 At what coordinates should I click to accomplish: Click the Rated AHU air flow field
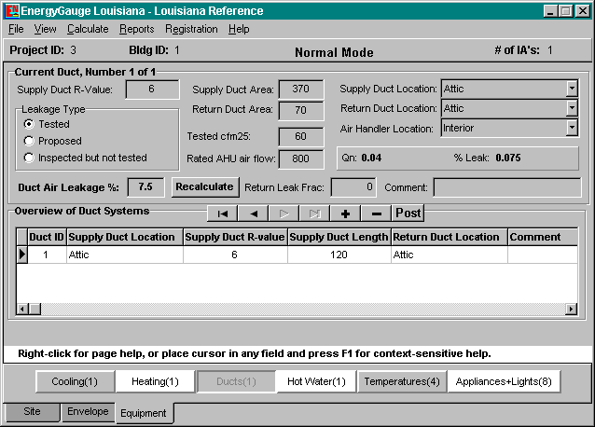pos(301,158)
